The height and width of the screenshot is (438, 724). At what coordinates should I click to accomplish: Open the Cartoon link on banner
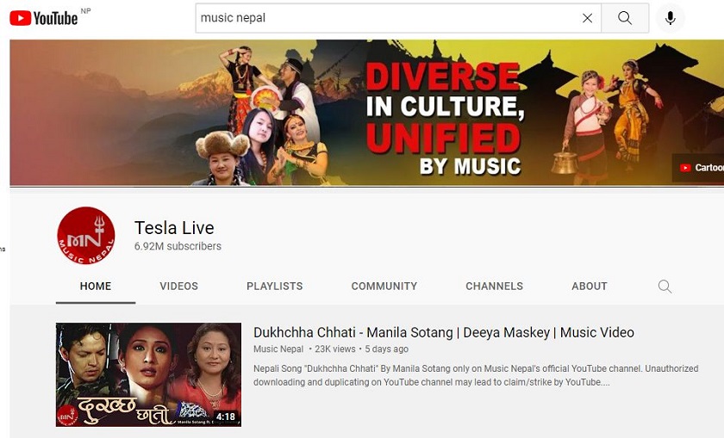point(700,168)
